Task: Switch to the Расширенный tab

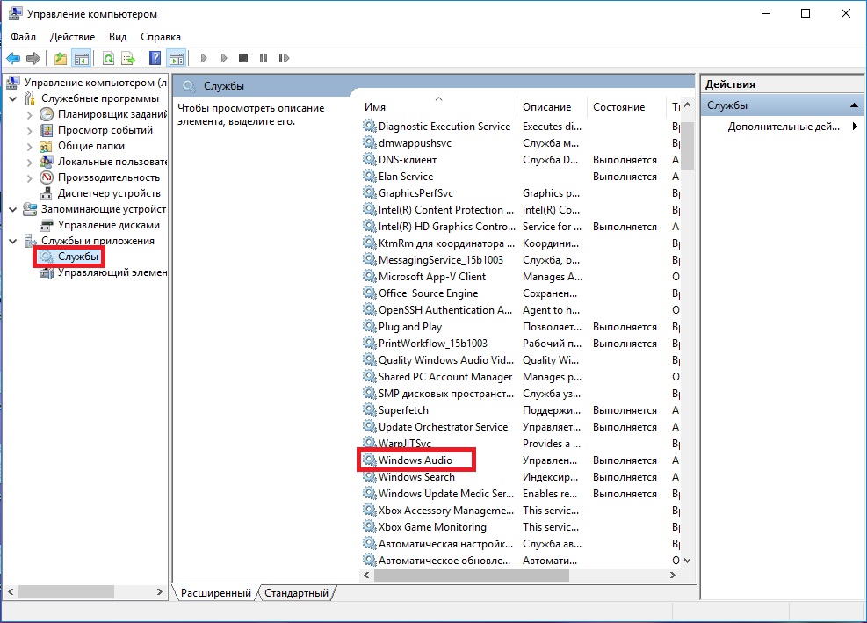Action: click(x=215, y=592)
